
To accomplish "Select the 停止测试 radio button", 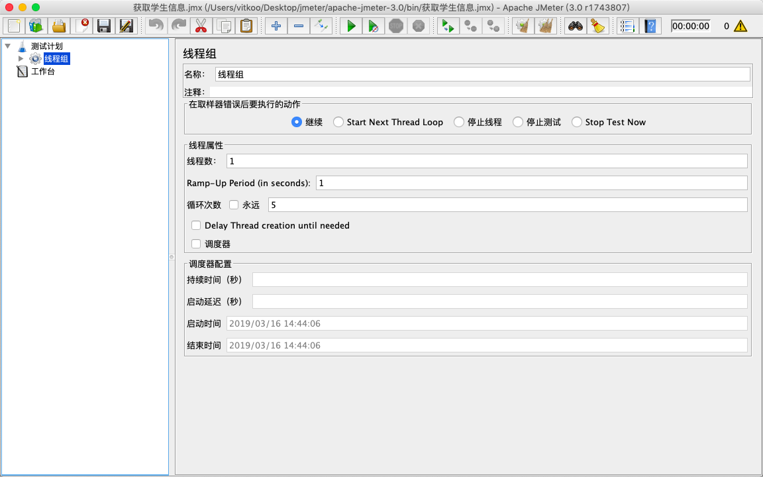I will (518, 122).
